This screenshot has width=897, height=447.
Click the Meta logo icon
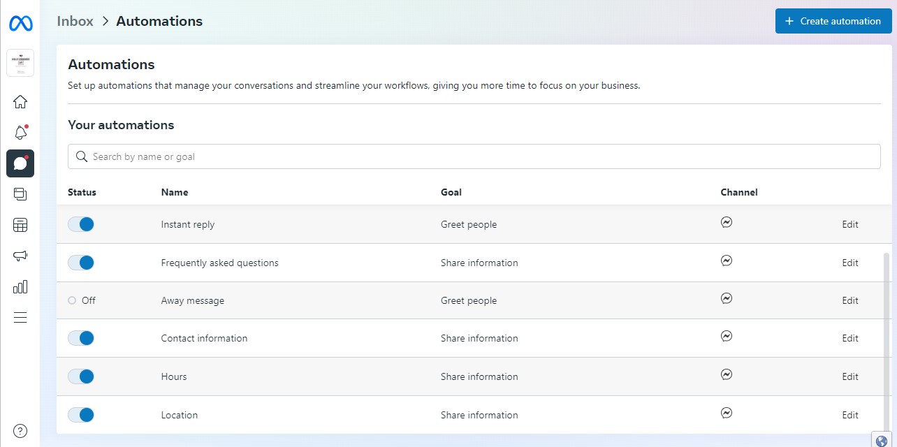click(20, 23)
